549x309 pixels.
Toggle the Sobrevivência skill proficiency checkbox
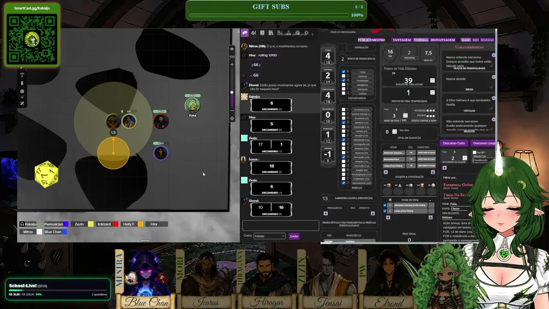point(344,183)
